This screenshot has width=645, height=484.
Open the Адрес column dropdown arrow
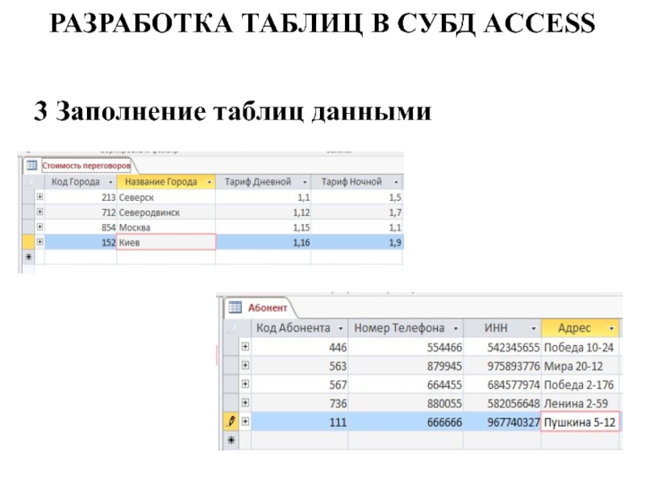[612, 328]
